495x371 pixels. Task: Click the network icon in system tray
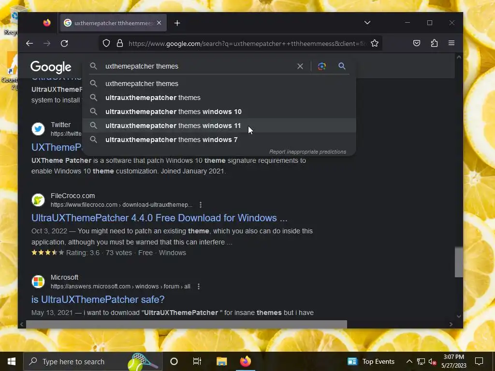point(421,361)
